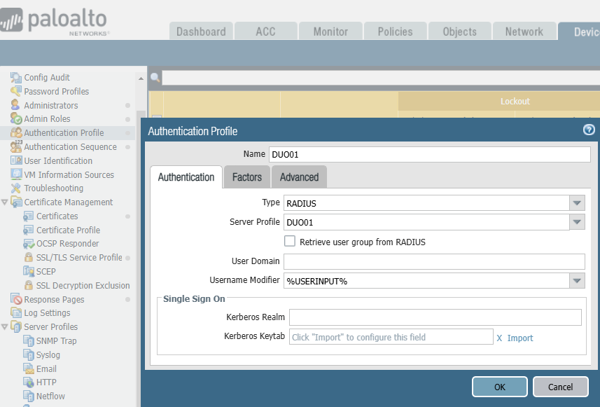Click the SSL/TLS Service Profile lock icon
The image size is (600, 407).
28,257
